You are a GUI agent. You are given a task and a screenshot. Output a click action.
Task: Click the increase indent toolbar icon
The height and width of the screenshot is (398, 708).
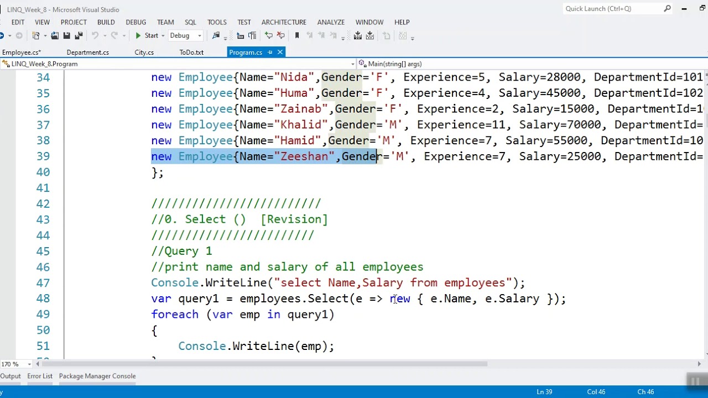[x=253, y=36]
